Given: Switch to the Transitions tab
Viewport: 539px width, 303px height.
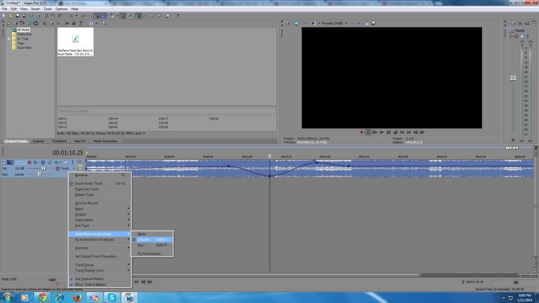Looking at the screenshot, I should click(x=59, y=141).
